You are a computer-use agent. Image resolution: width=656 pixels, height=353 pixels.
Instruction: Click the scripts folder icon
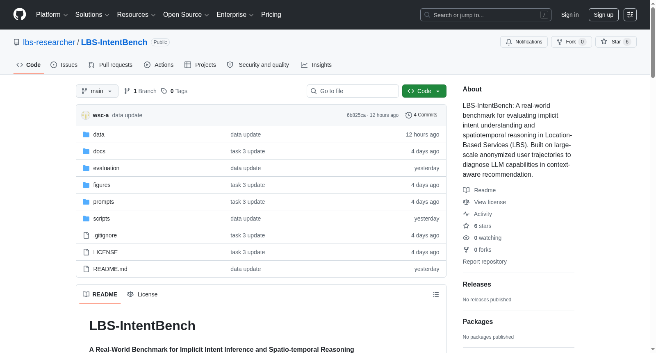pyautogui.click(x=86, y=219)
